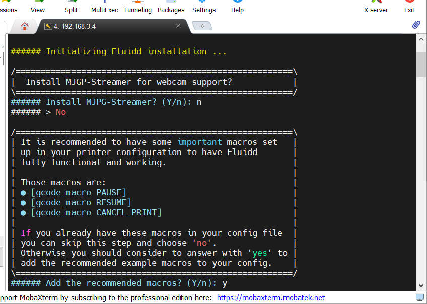The image size is (427, 304).
Task: Click the Split toolbar button
Action: click(72, 7)
